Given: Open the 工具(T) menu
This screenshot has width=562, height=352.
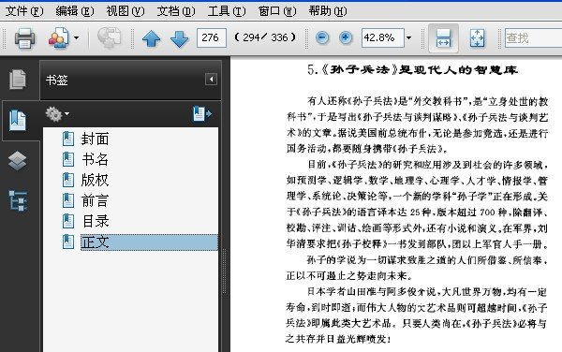Looking at the screenshot, I should (x=227, y=11).
